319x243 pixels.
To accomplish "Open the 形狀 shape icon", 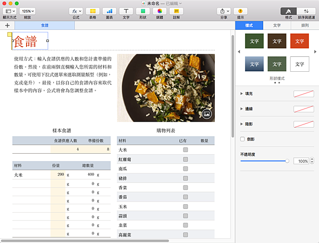I will 143,11.
